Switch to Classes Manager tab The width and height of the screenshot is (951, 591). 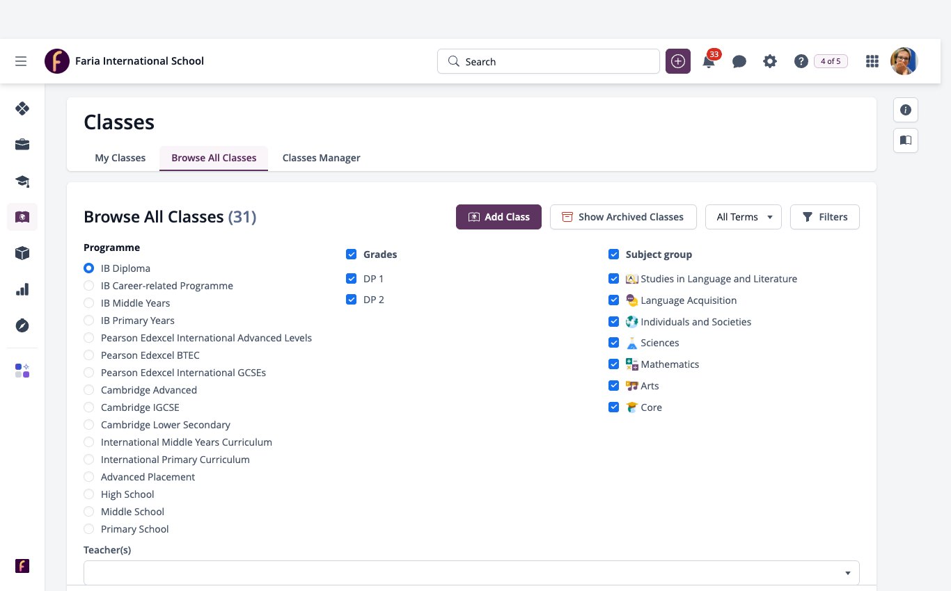click(x=321, y=158)
